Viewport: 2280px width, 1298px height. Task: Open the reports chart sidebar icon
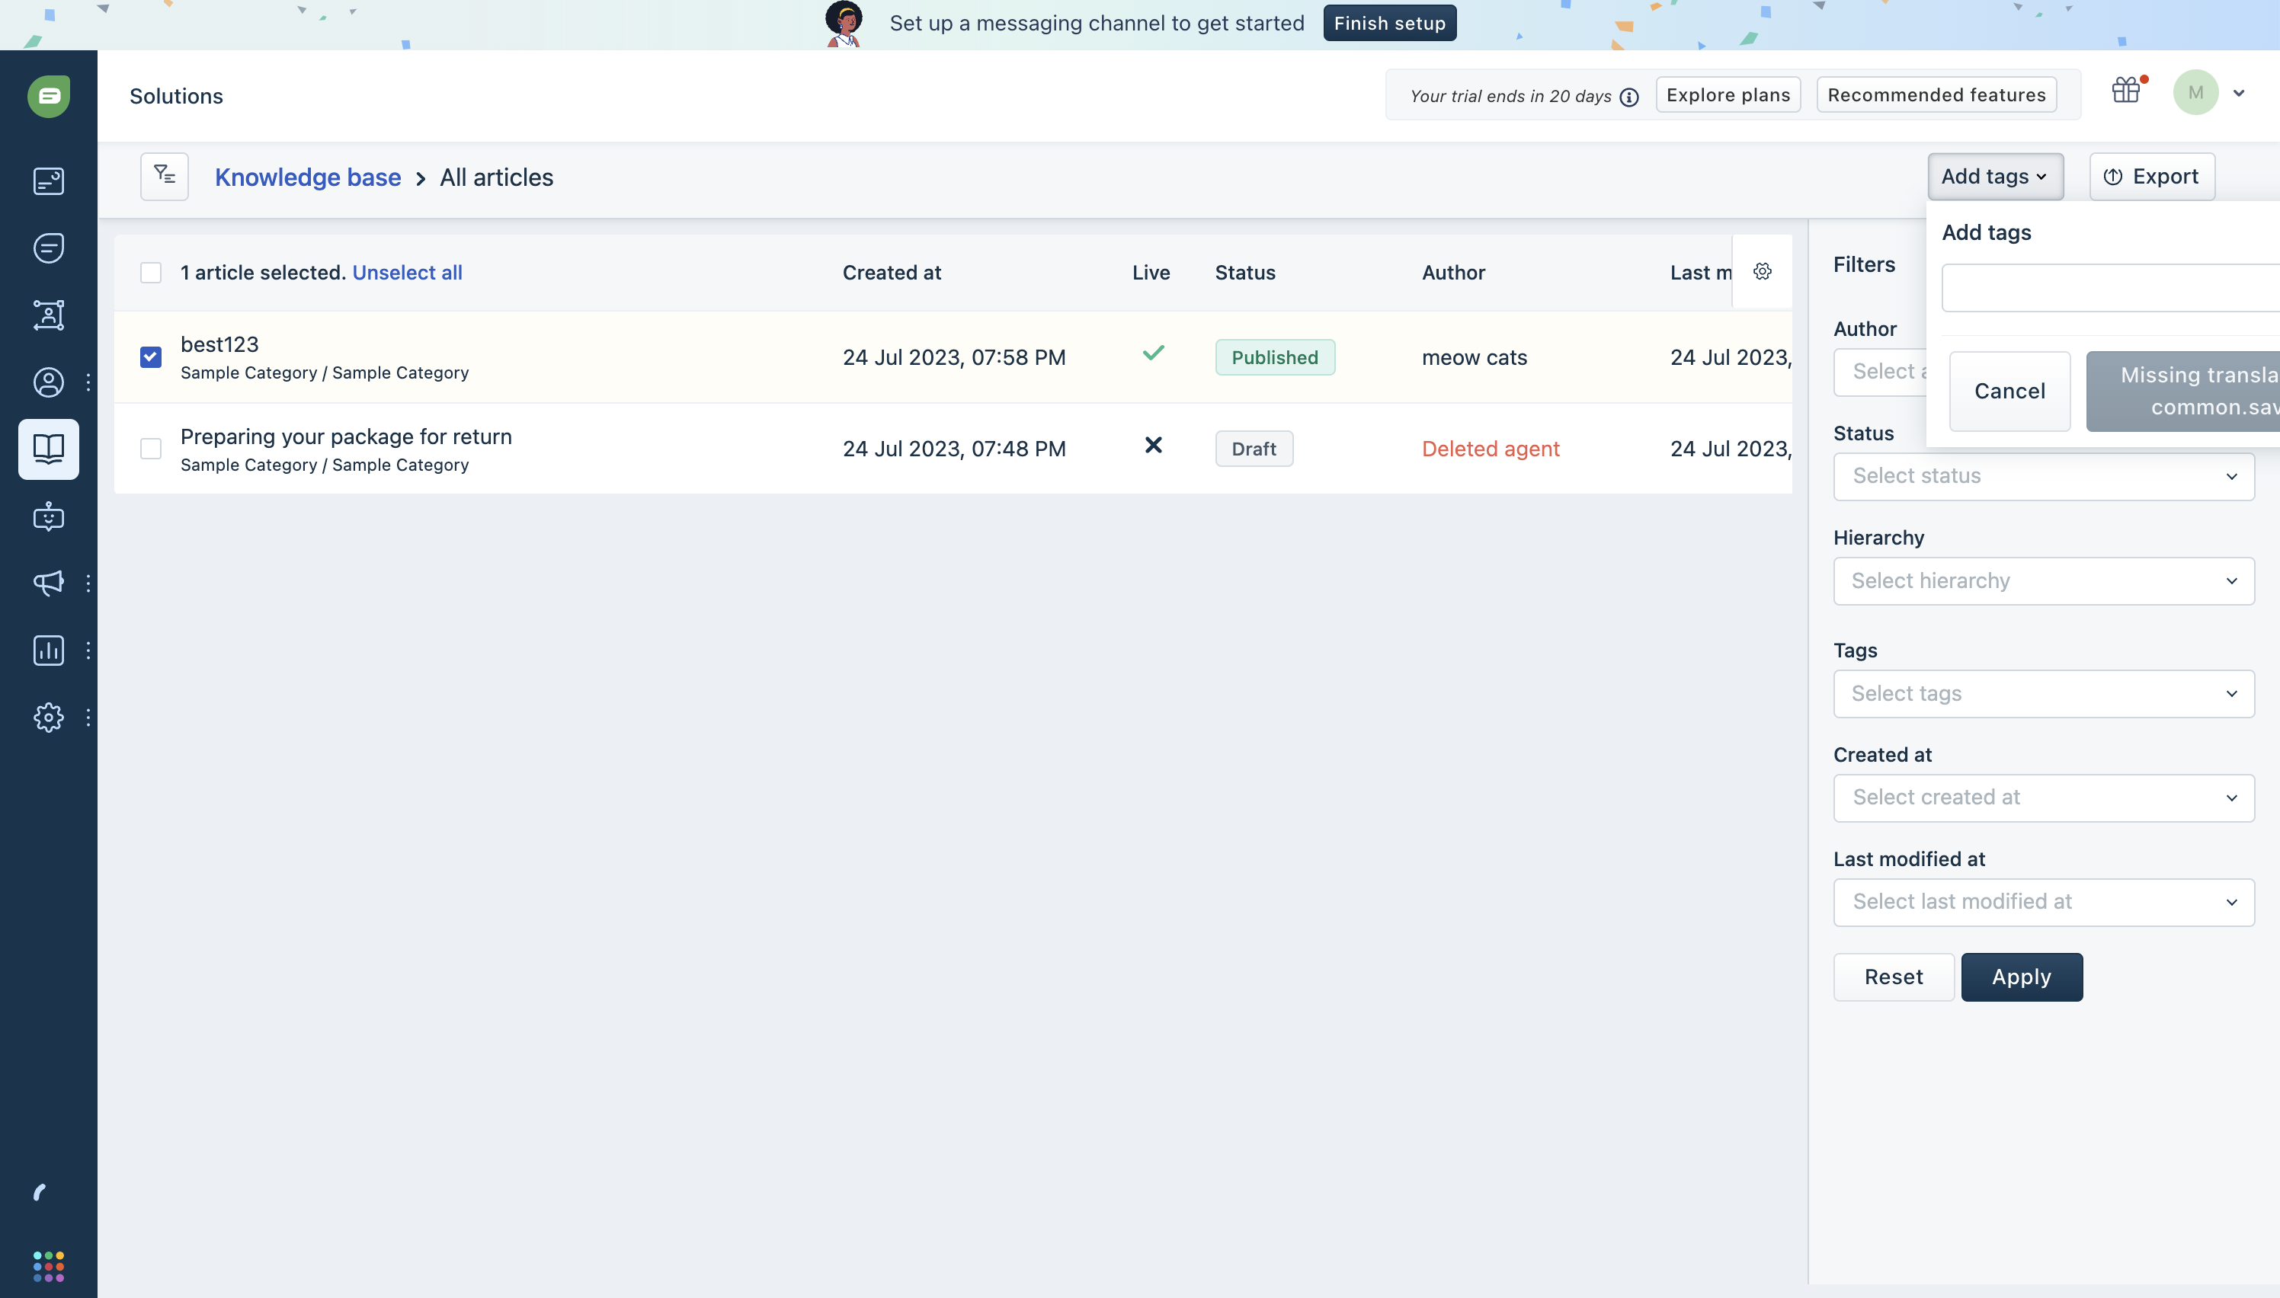pyautogui.click(x=48, y=651)
